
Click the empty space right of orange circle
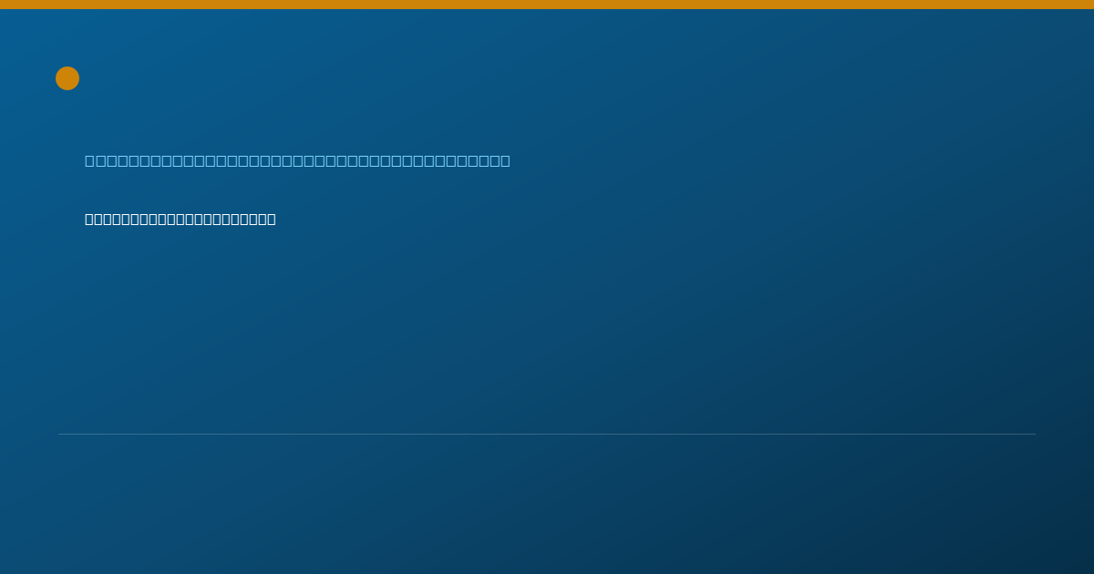coord(547,78)
